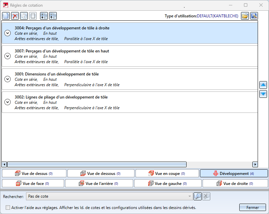Switch to Vue de dessous tab
The height and width of the screenshot is (214, 269).
(x=101, y=173)
